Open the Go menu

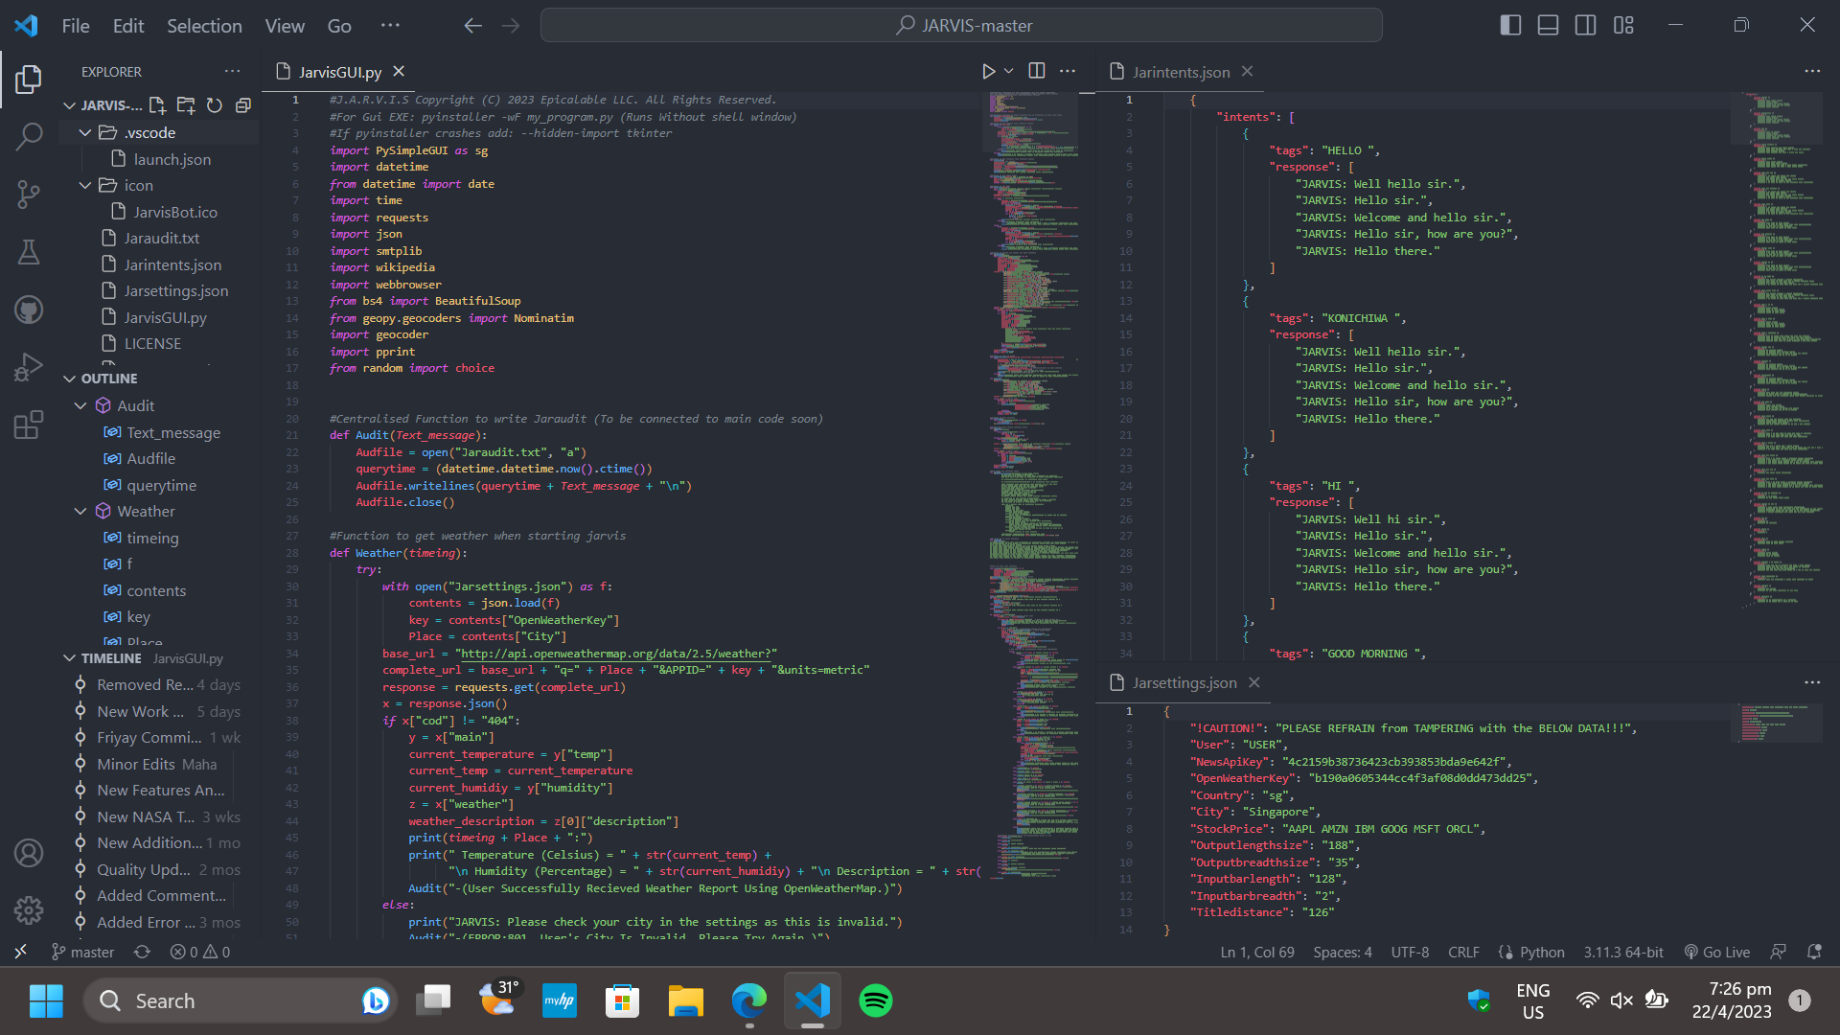click(x=339, y=26)
